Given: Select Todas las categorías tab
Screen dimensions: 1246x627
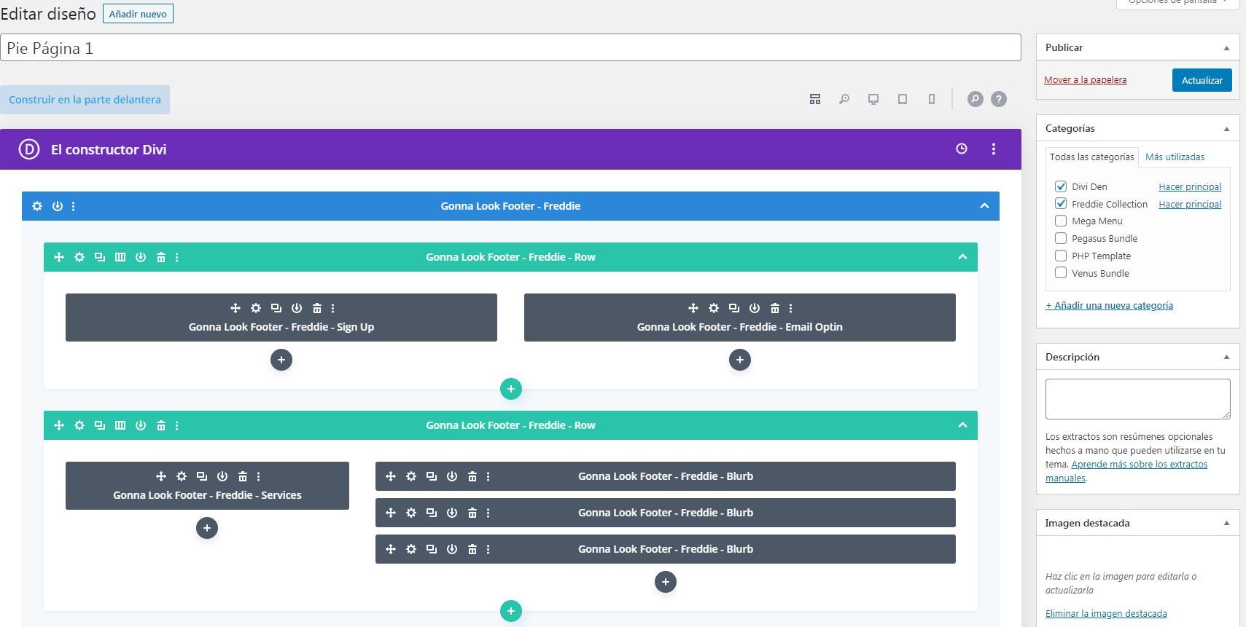Looking at the screenshot, I should point(1091,157).
